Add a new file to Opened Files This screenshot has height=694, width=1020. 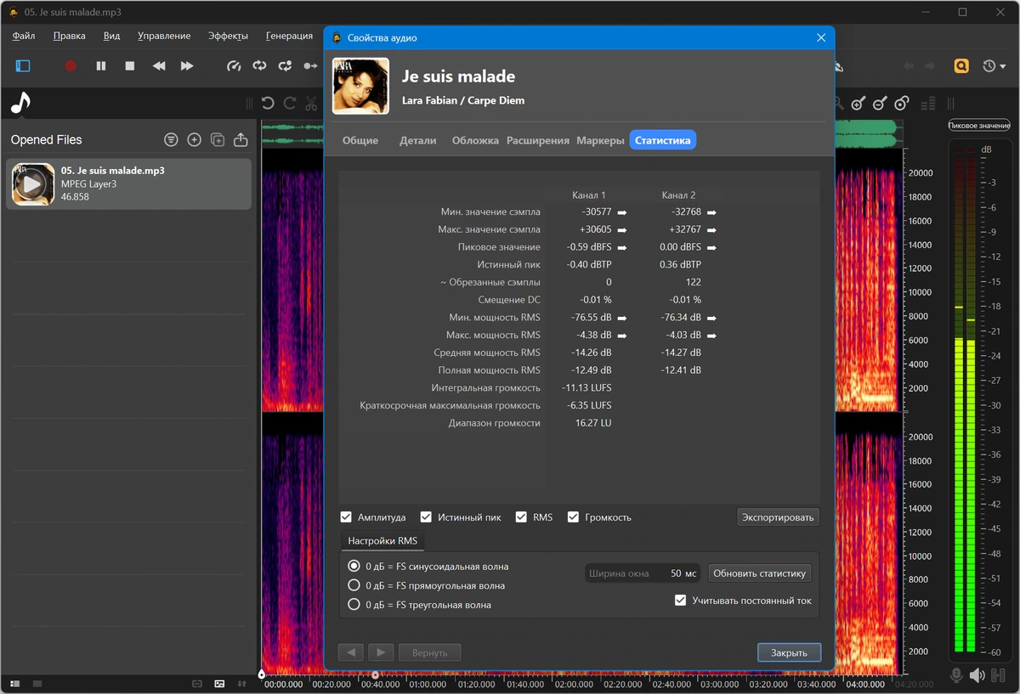[194, 139]
